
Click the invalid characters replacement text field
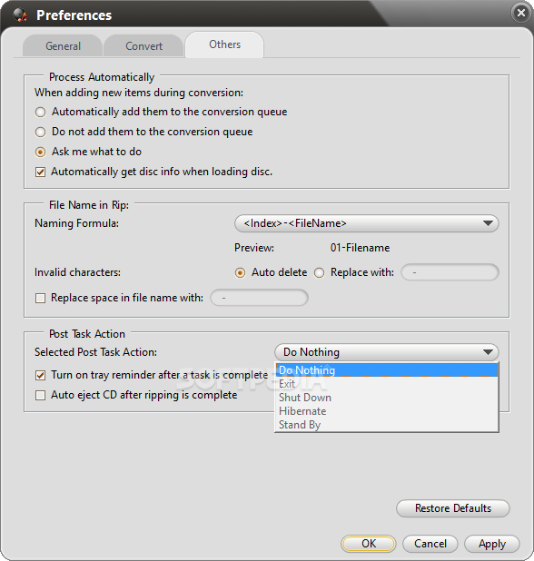pyautogui.click(x=450, y=272)
